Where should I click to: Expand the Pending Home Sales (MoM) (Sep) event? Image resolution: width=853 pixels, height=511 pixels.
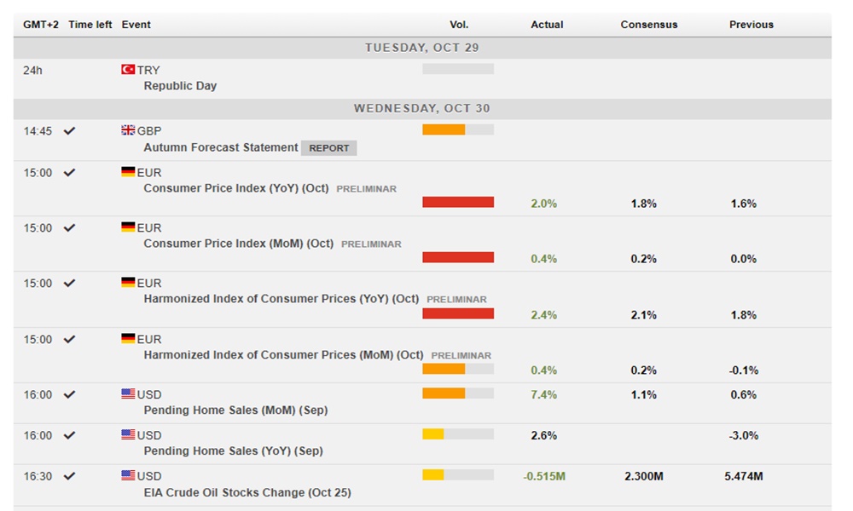(235, 411)
